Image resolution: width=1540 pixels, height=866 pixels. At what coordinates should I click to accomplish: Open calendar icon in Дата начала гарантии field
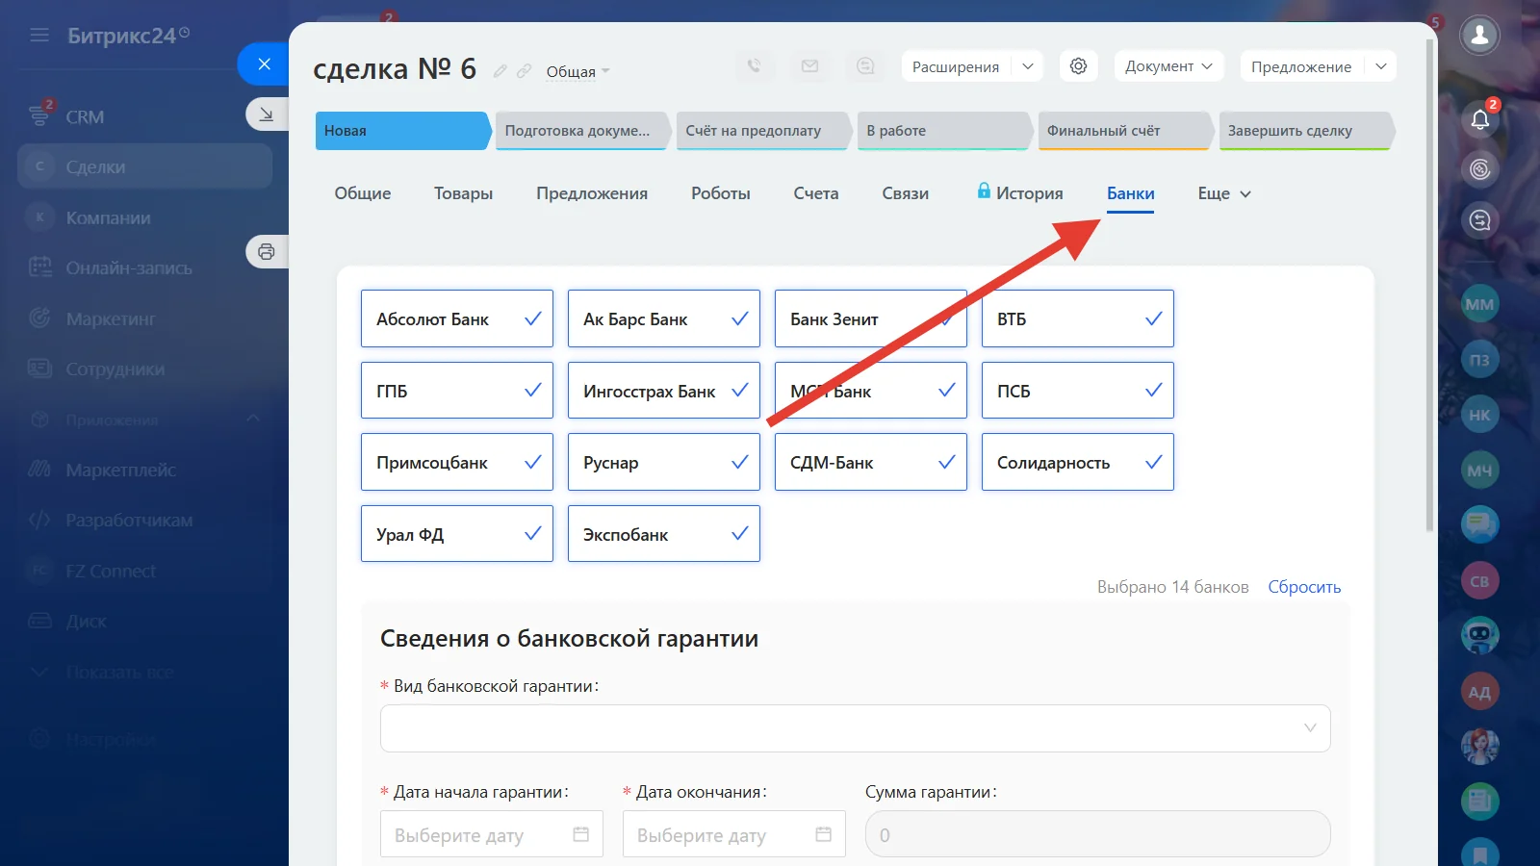click(580, 834)
